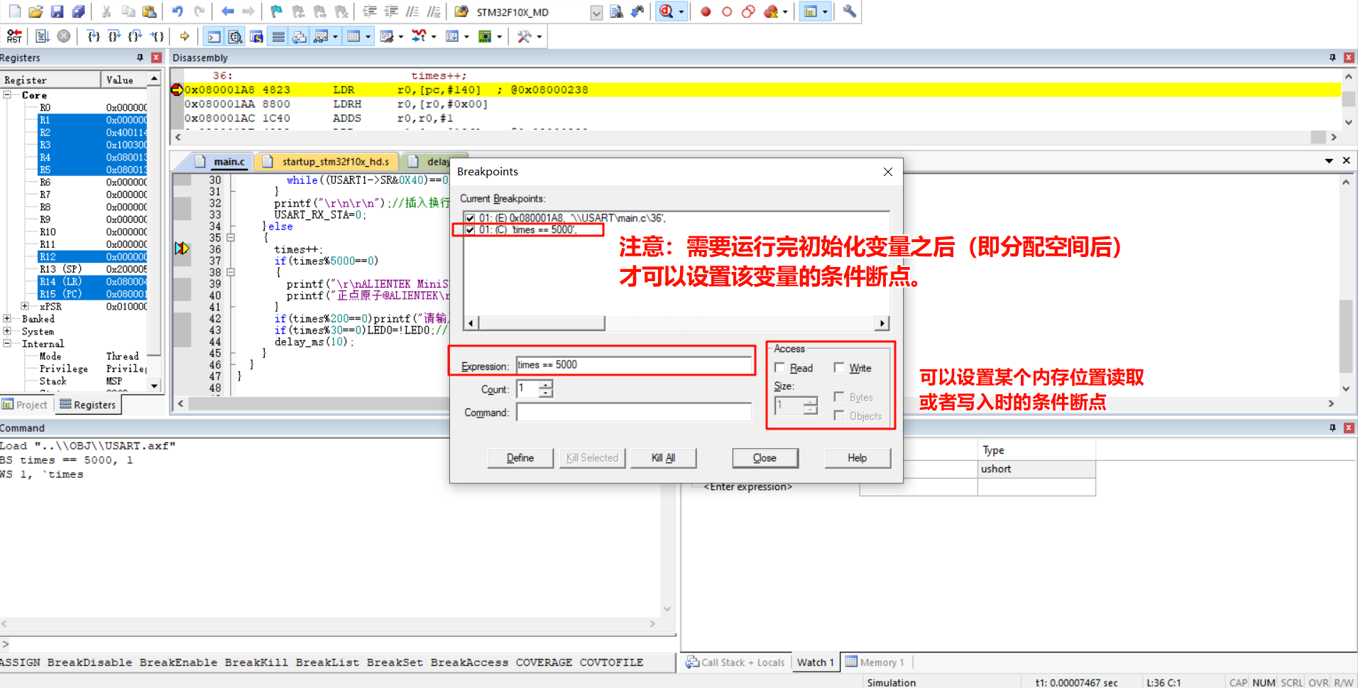Open configuration with the wrench icon
The image size is (1358, 688).
pos(849,11)
